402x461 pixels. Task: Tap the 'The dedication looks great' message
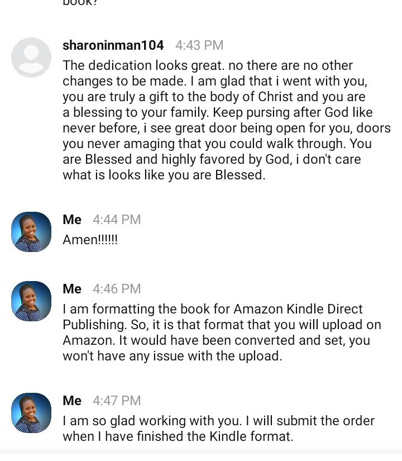(227, 120)
